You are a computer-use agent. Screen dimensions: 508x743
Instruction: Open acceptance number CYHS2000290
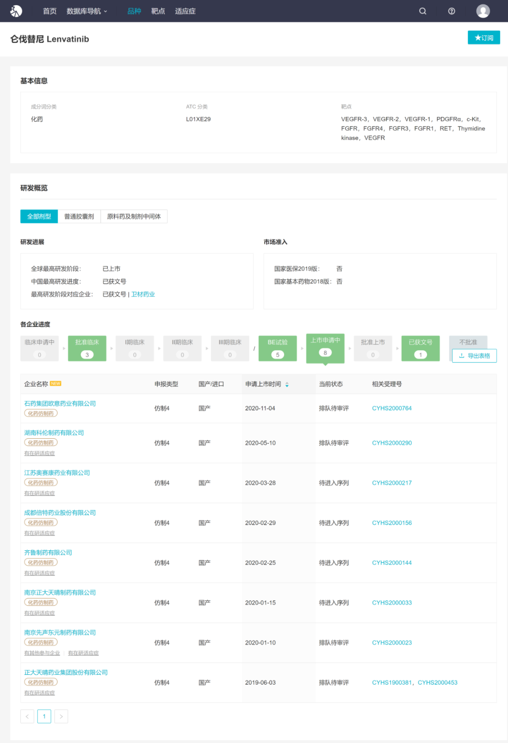pos(392,443)
